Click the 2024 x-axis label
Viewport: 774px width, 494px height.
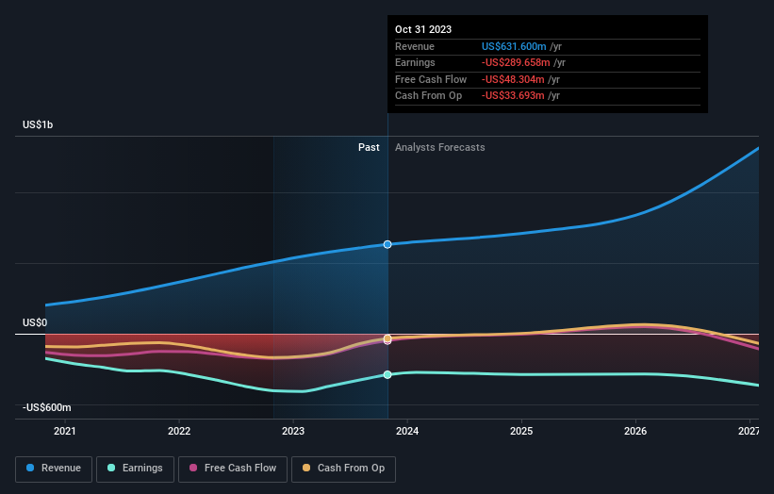(x=407, y=432)
